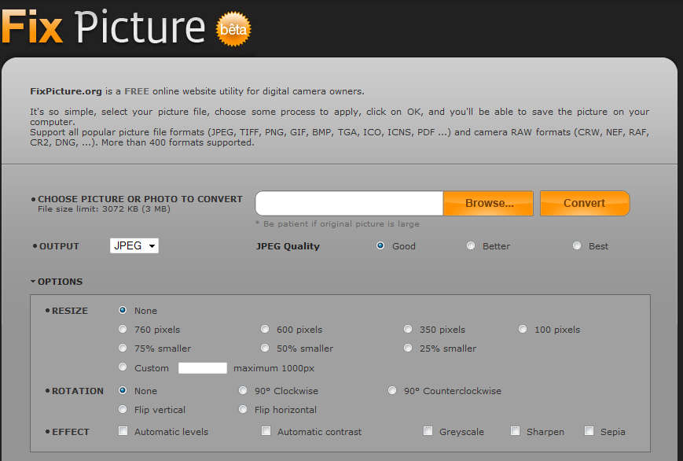Click the custom resize size field
683x461 pixels.
click(203, 368)
